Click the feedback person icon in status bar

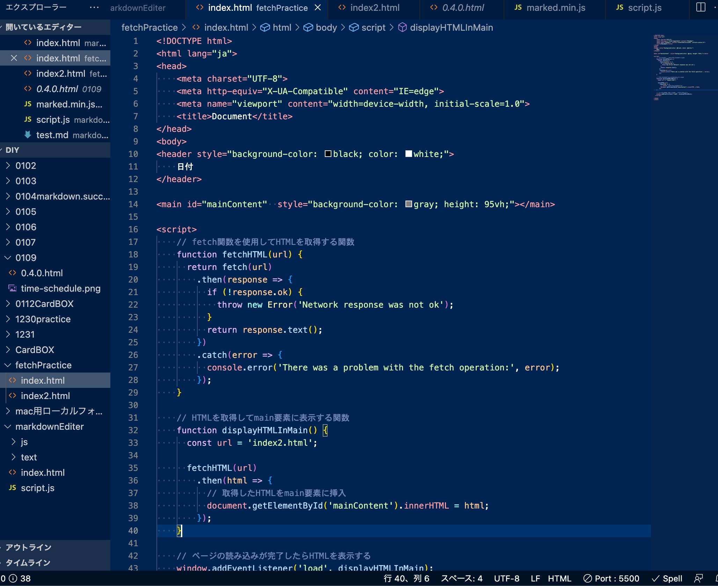pos(698,578)
